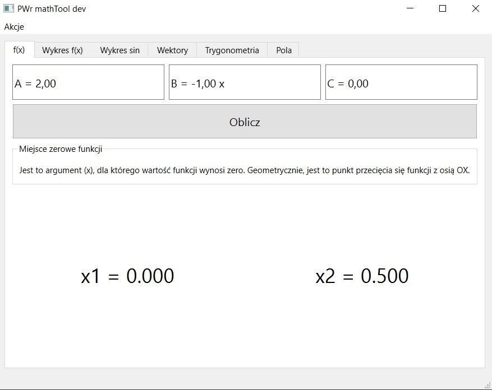Image resolution: width=492 pixels, height=390 pixels.
Task: Switch to the Wektory tab
Action: [172, 50]
